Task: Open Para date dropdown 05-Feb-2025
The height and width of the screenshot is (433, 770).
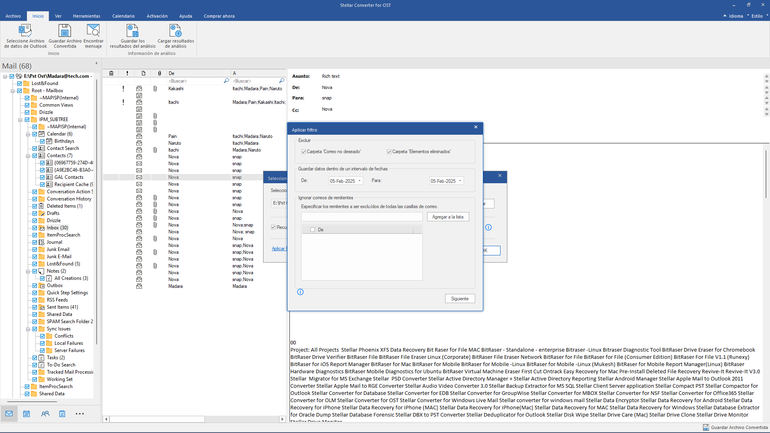Action: tap(460, 181)
